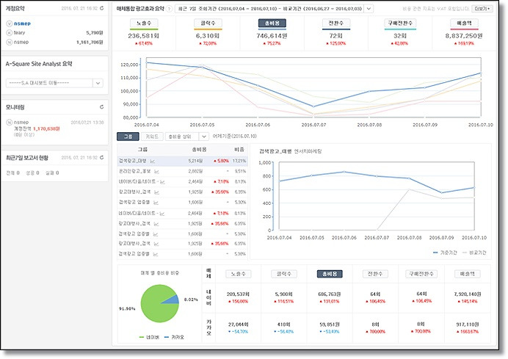The width and height of the screenshot is (508, 359).
Task: Open the nsmep account link
Action: click(22, 23)
